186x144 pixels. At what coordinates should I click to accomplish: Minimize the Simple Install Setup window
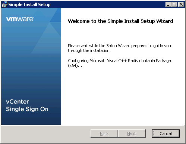point(168,4)
